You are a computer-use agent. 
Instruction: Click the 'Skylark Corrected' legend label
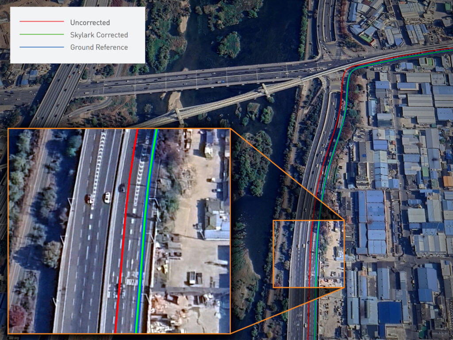coord(99,35)
